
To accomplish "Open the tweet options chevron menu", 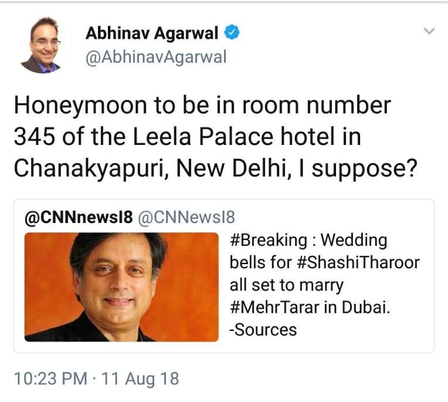I will pos(429,31).
